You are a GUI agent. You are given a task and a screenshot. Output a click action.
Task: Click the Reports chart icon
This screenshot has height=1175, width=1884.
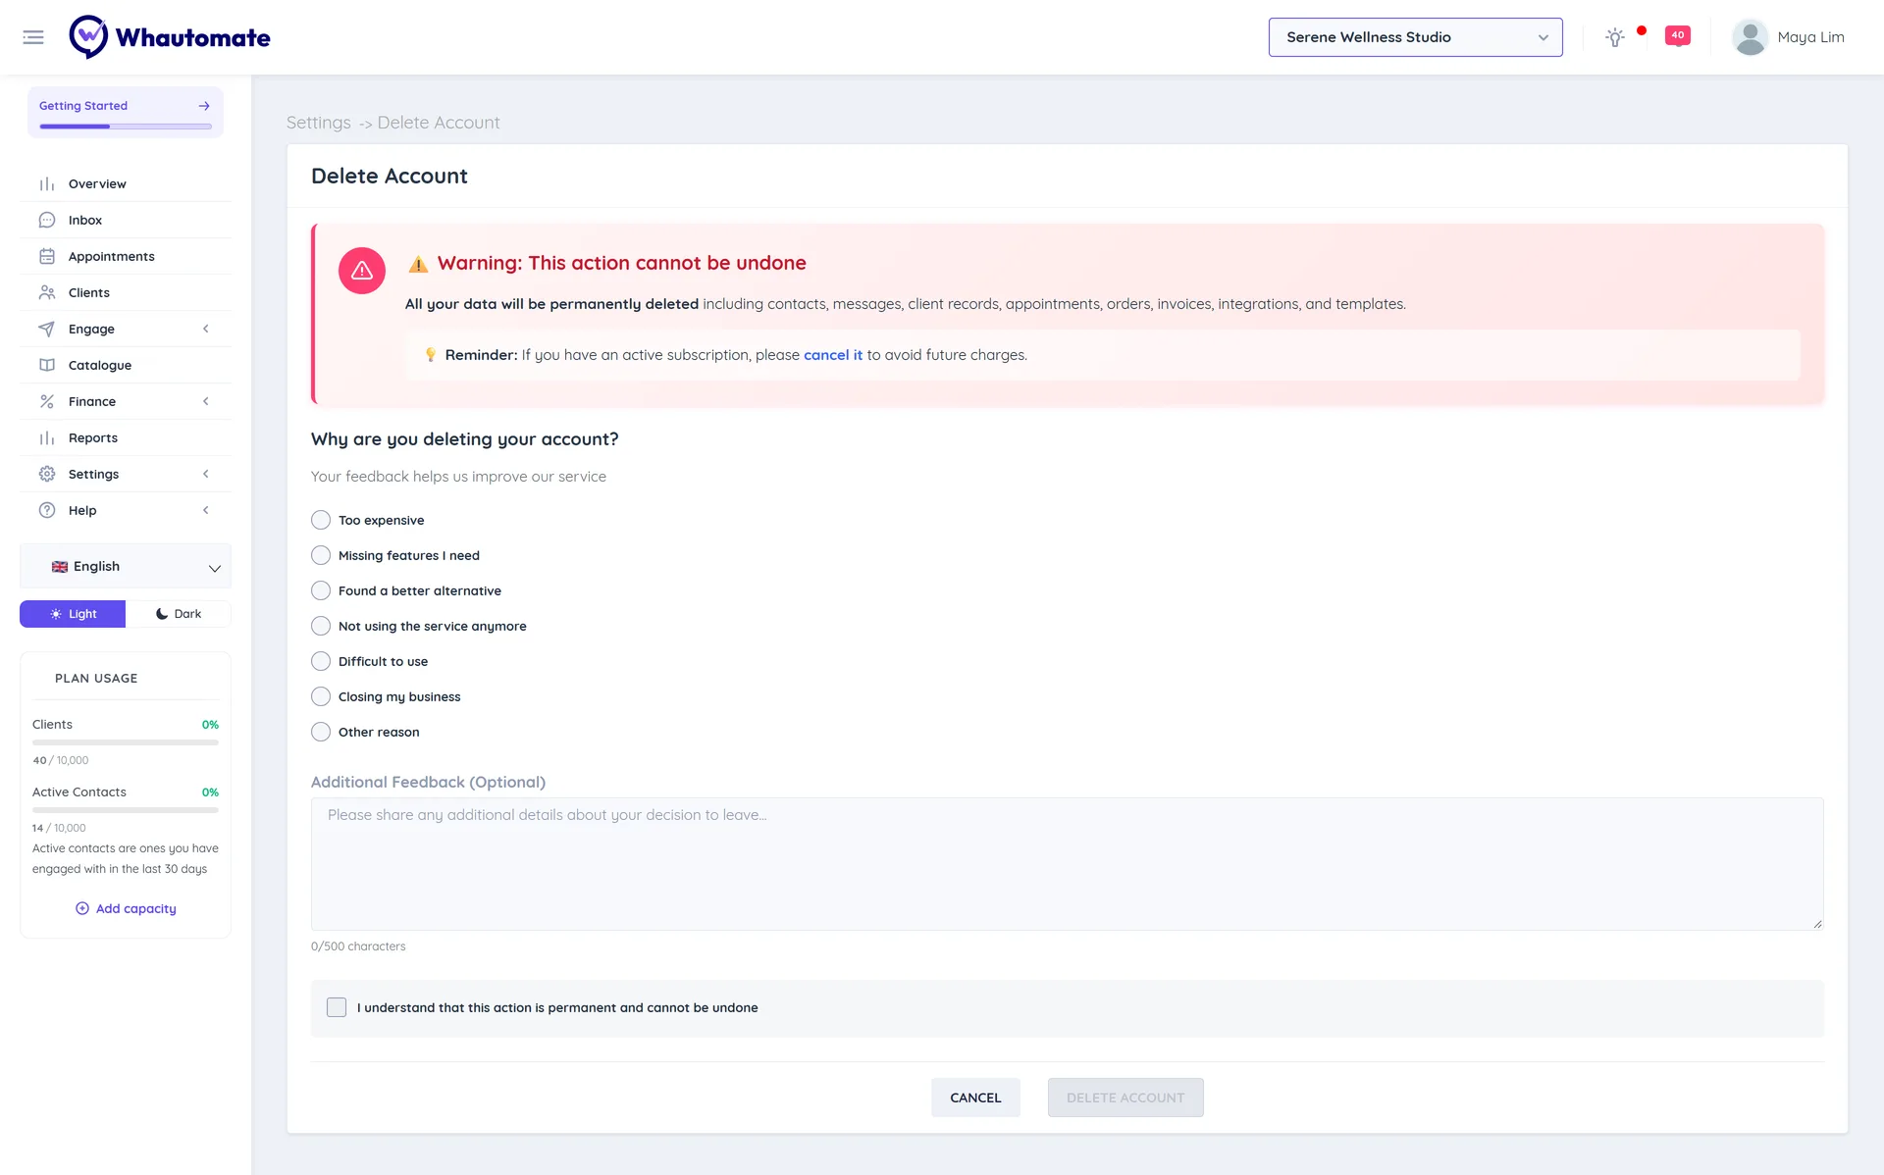47,438
